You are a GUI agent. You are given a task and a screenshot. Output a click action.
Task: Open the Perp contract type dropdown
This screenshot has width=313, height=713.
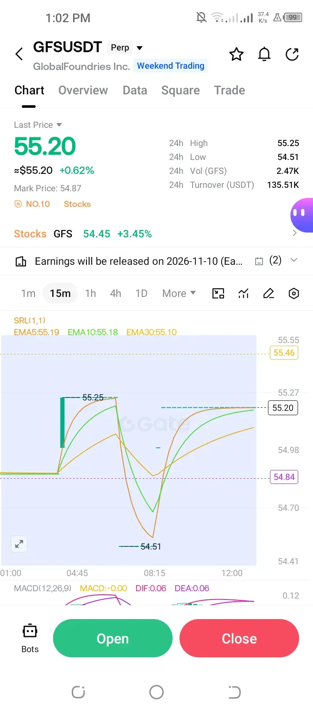[125, 47]
